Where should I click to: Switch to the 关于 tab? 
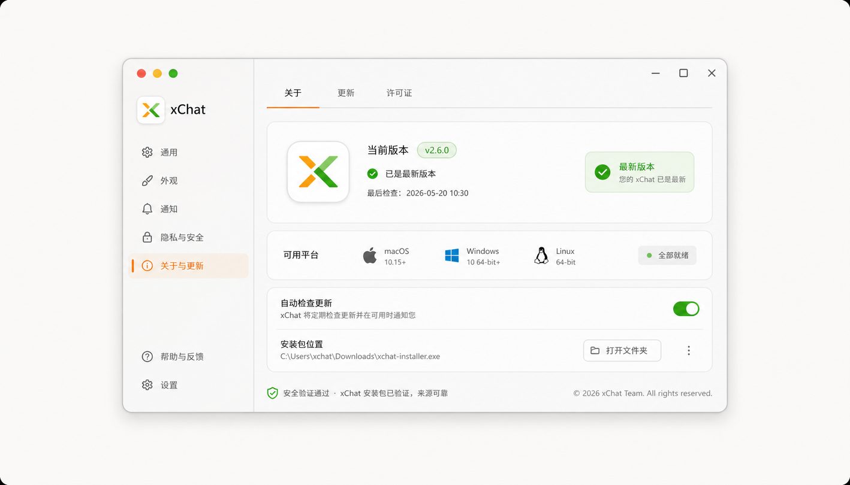pyautogui.click(x=293, y=93)
